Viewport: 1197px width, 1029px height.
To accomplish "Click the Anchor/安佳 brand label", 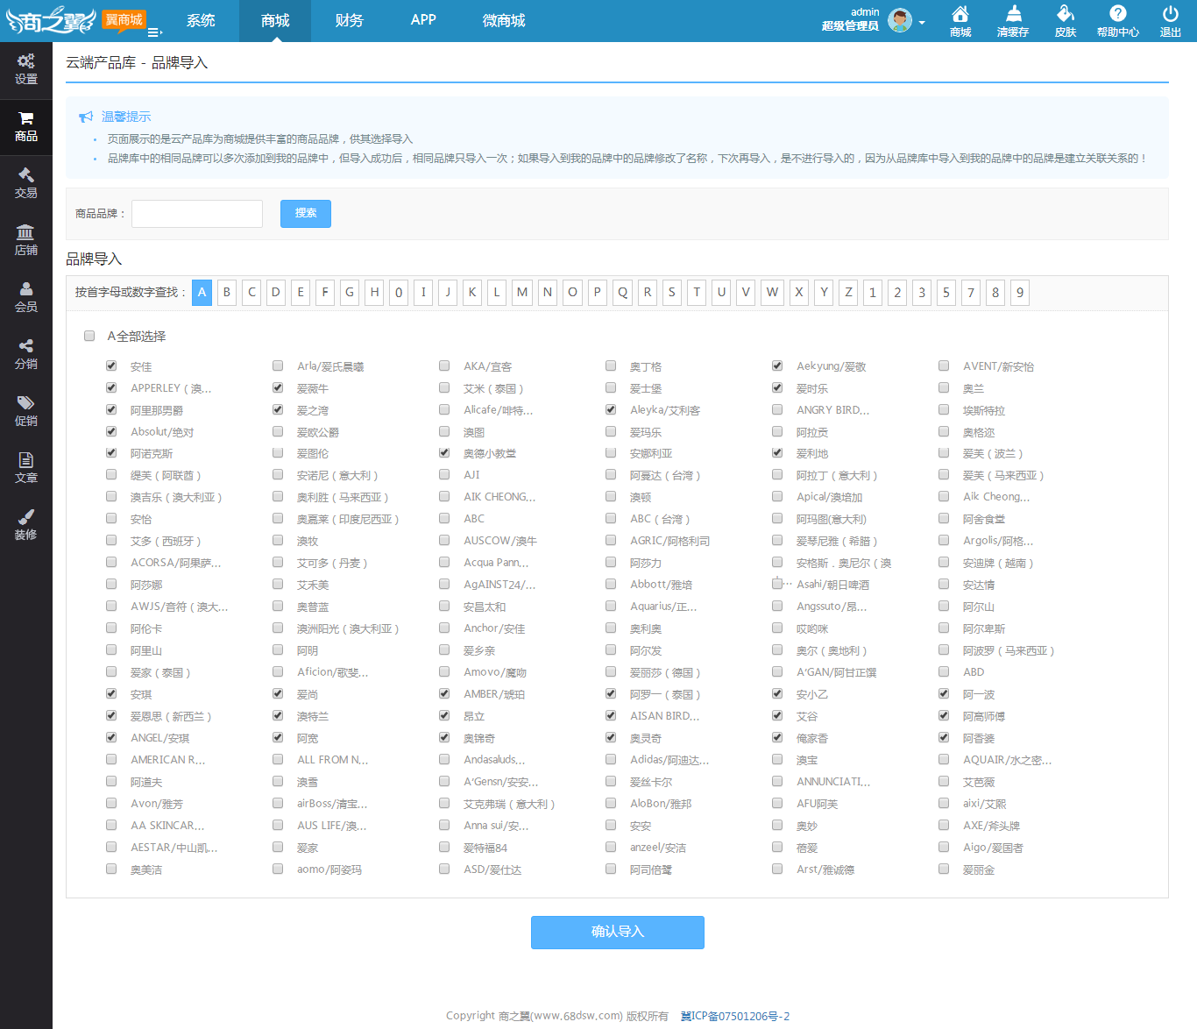I will coord(494,628).
